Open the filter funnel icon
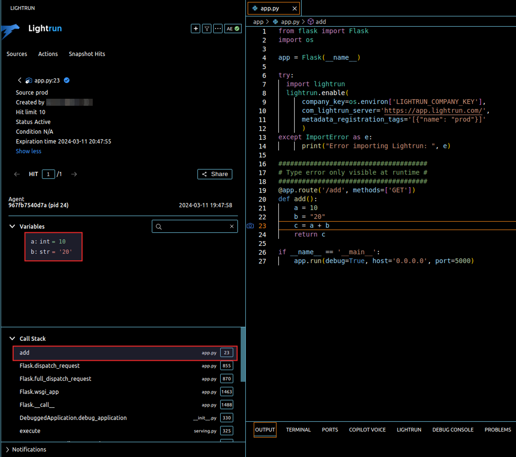This screenshot has height=457, width=516. click(207, 29)
